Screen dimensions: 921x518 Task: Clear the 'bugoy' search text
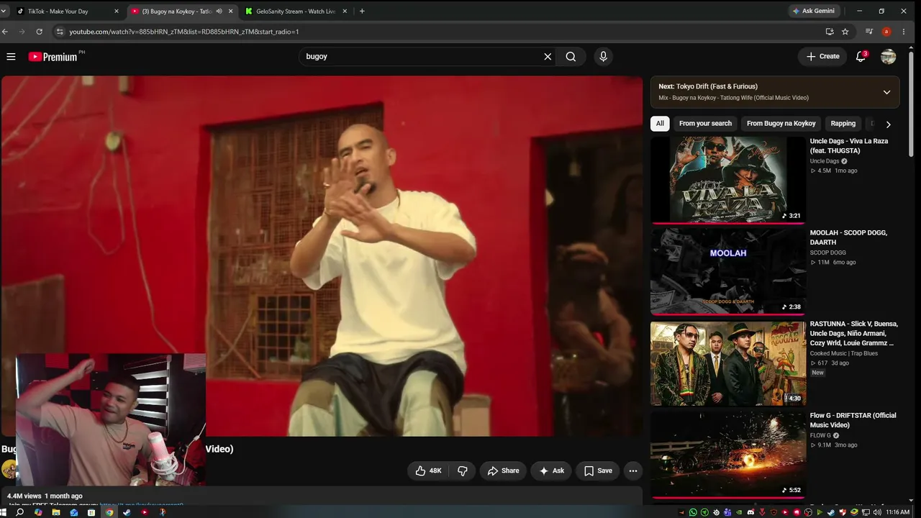pos(548,56)
